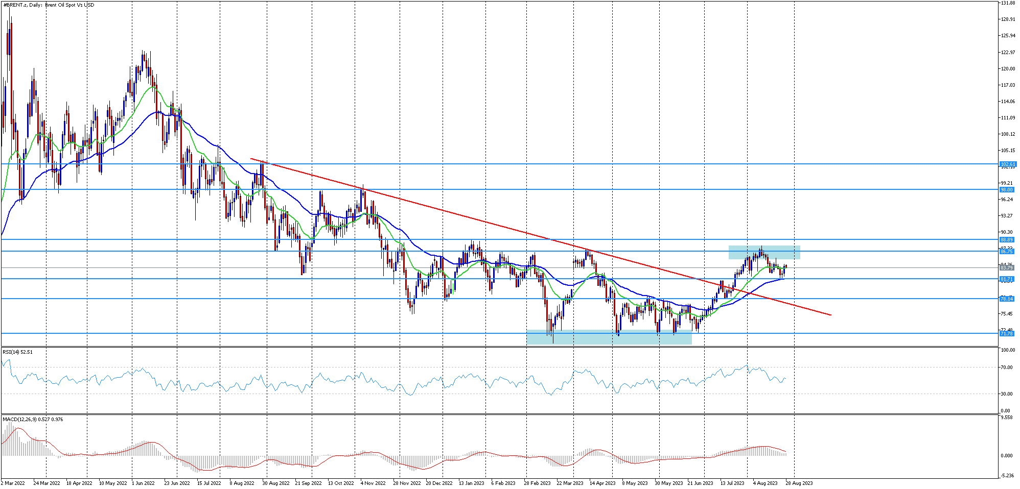1020x489 pixels.
Task: Select the blue support zone rectangle near 71.78
Action: (609, 338)
